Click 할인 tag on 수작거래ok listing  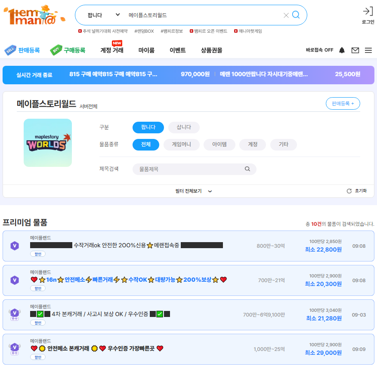tap(38, 254)
